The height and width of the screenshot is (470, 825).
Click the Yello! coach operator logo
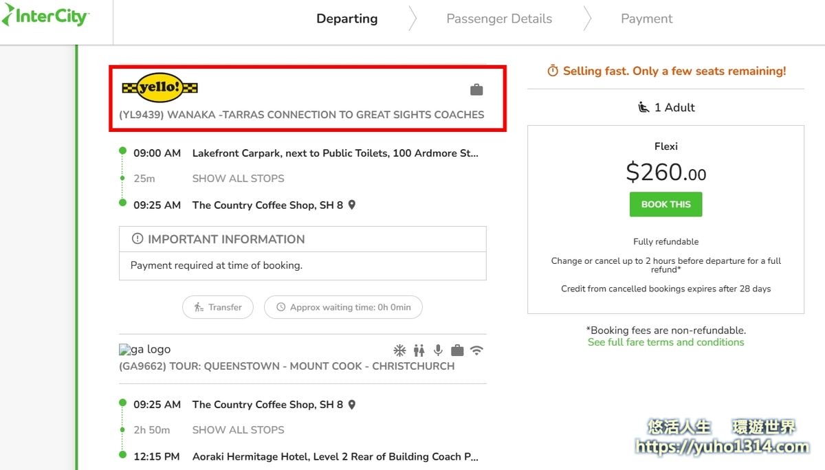click(159, 87)
